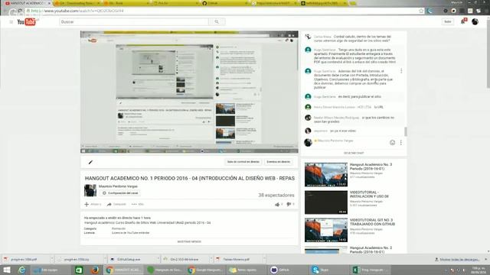Open Skype from taskbar

click(x=328, y=270)
